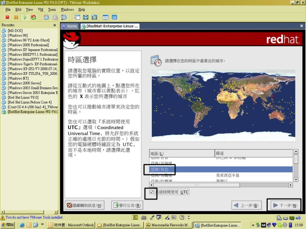Select the 亞洲/台北 row in timezone list
Image resolution: width=306 pixels, height=229 pixels.
pos(221,169)
